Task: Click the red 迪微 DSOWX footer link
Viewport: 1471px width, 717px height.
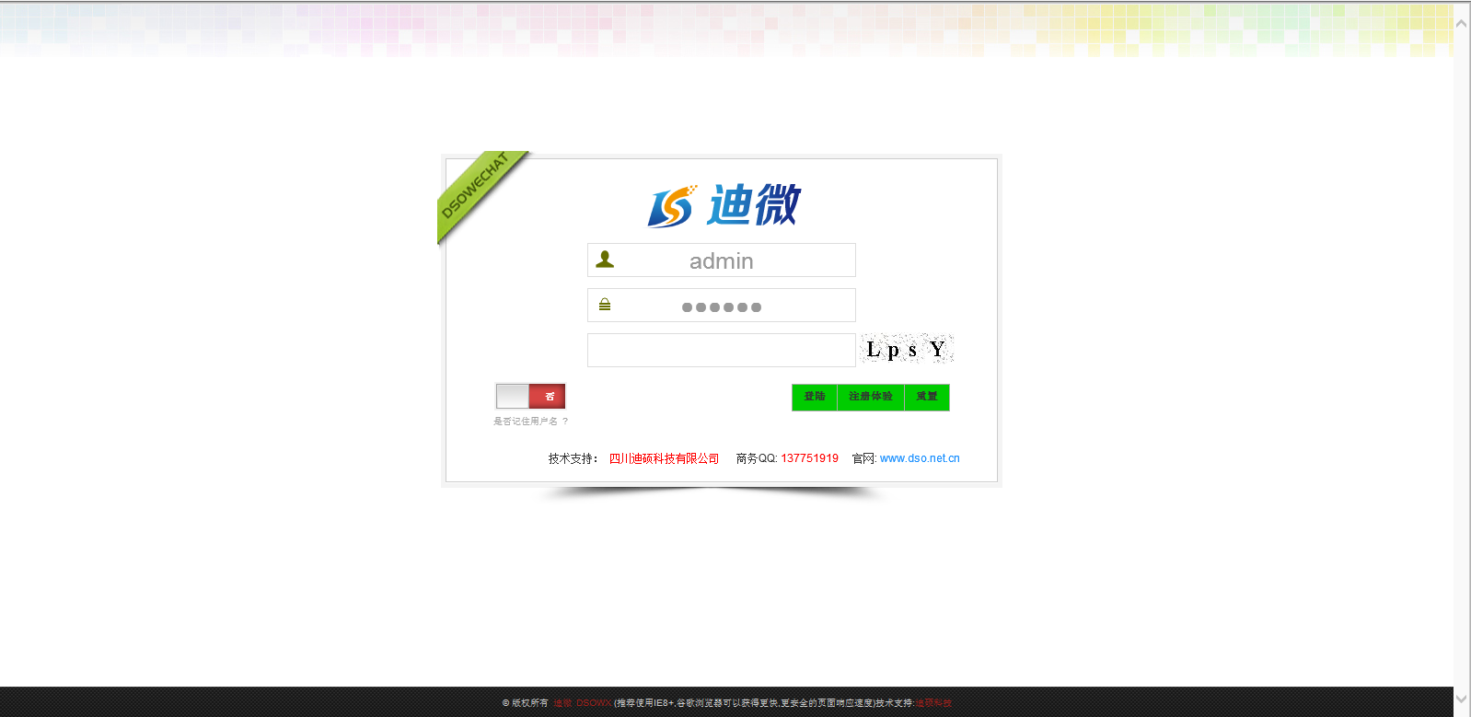Action: coord(583,703)
